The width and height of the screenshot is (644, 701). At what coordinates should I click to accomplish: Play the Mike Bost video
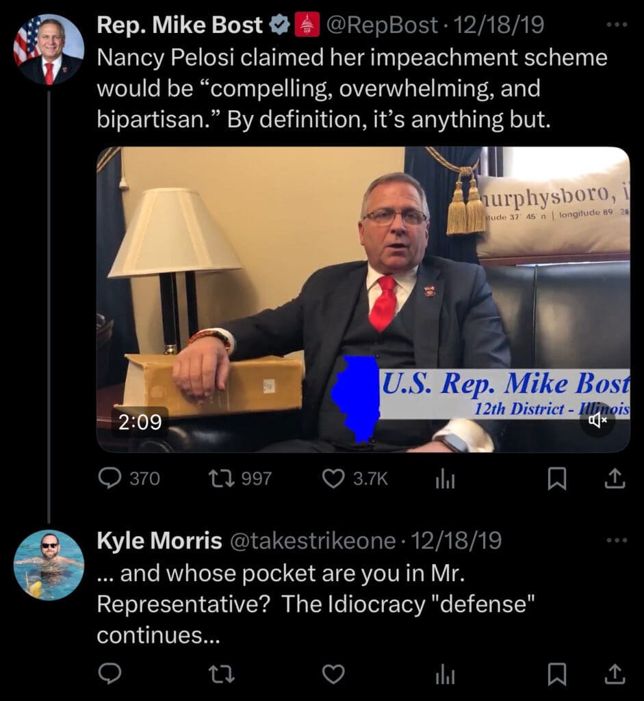(x=363, y=299)
